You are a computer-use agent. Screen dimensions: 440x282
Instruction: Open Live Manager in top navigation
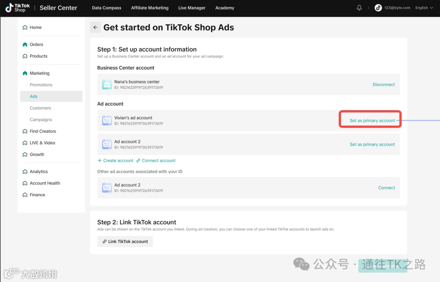192,8
